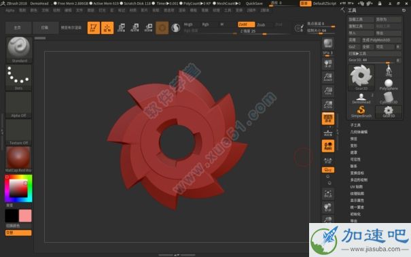Click the Scroll document hand icon
Image resolution: width=411 pixels, height=257 pixels.
(x=328, y=64)
